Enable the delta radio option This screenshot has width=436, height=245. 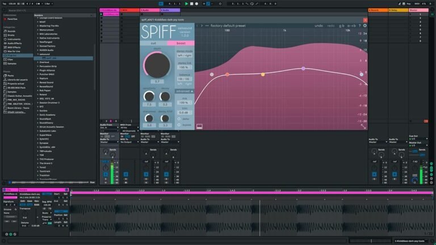[179, 119]
